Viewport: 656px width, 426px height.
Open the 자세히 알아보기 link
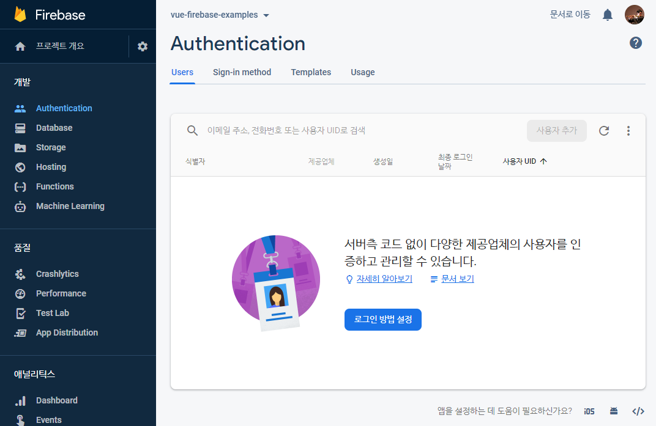pyautogui.click(x=384, y=279)
